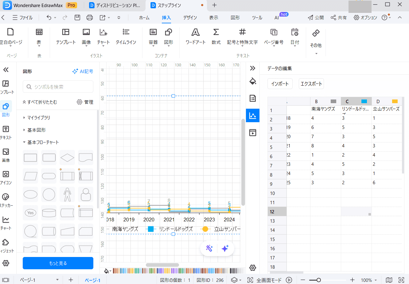Collapse the 基本フローチャート section
409x284 pixels.
(24, 142)
